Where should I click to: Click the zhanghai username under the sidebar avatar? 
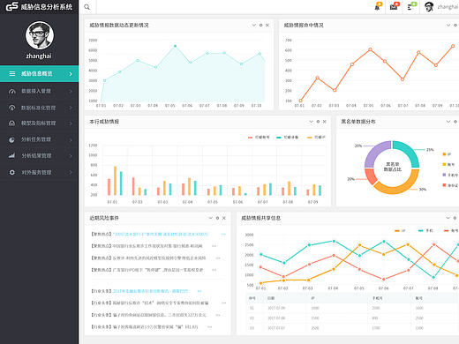(x=39, y=56)
